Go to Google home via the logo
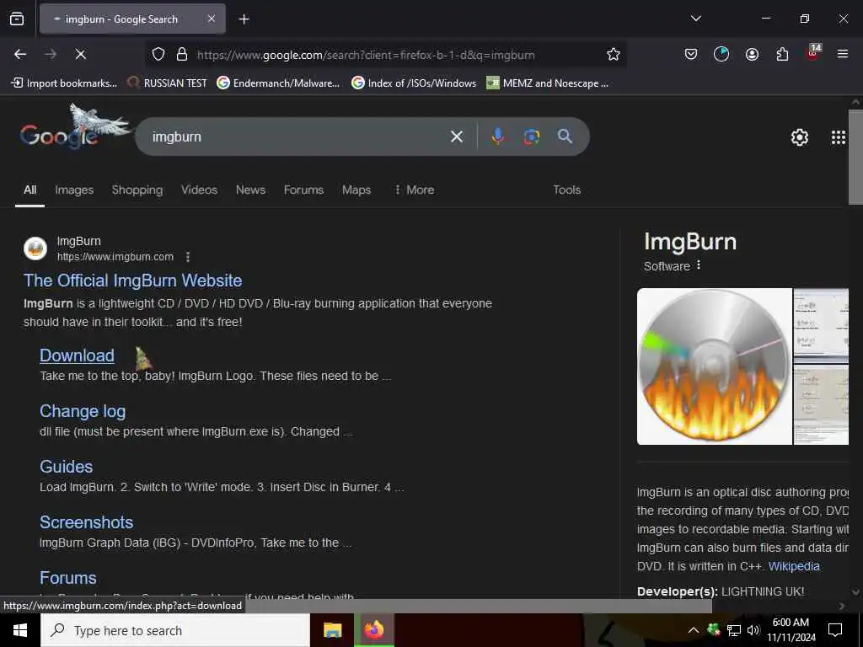The image size is (863, 647). pyautogui.click(x=61, y=135)
